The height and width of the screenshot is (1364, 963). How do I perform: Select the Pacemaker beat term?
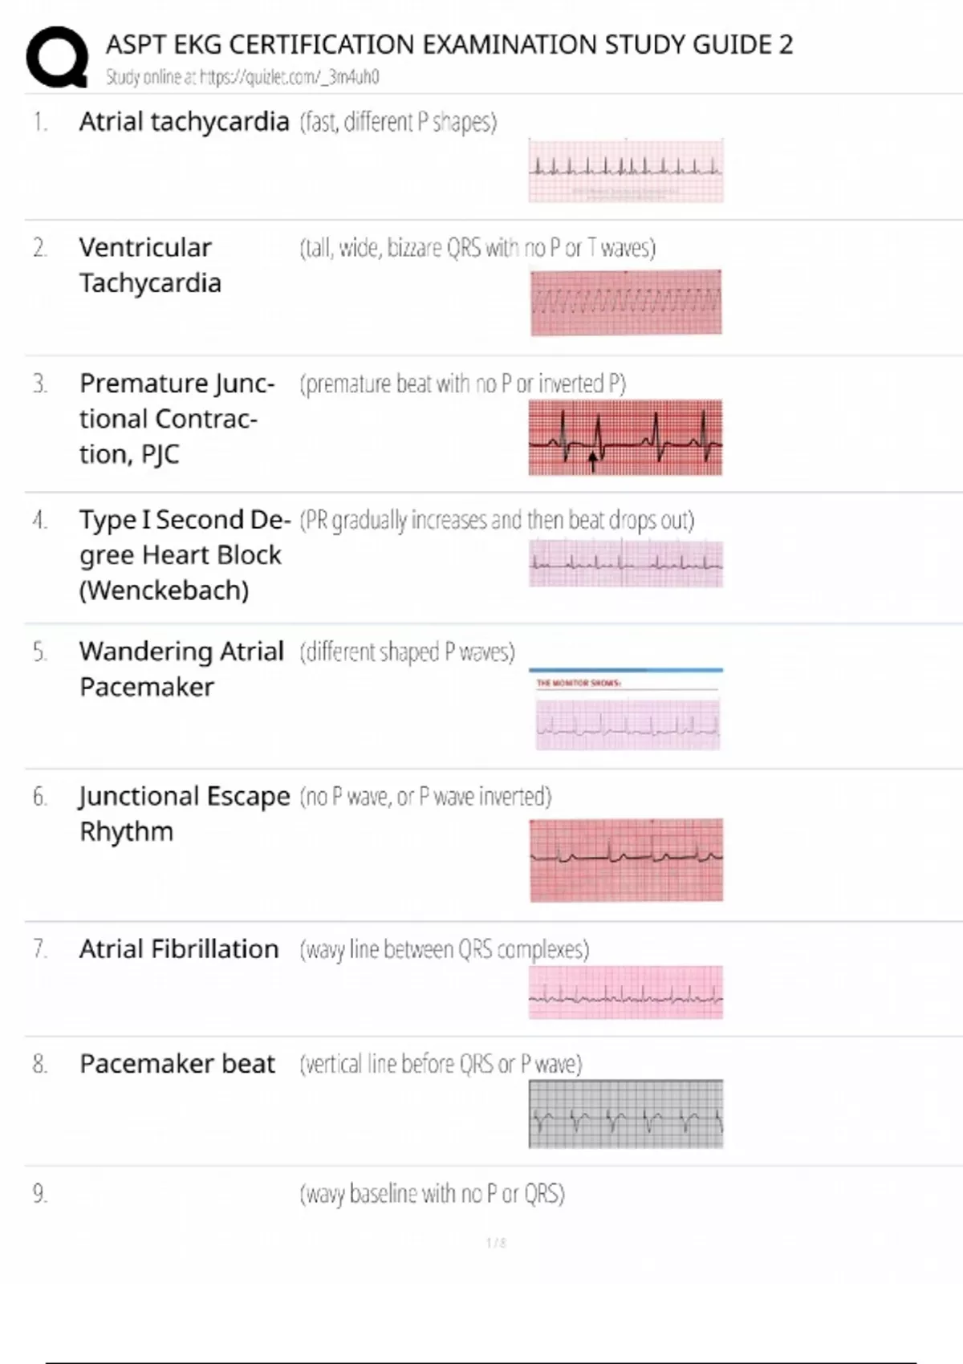tap(177, 1064)
